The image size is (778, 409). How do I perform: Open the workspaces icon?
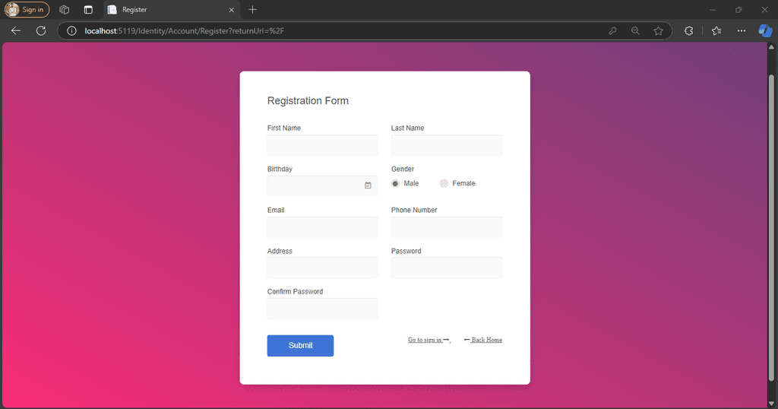coord(64,9)
